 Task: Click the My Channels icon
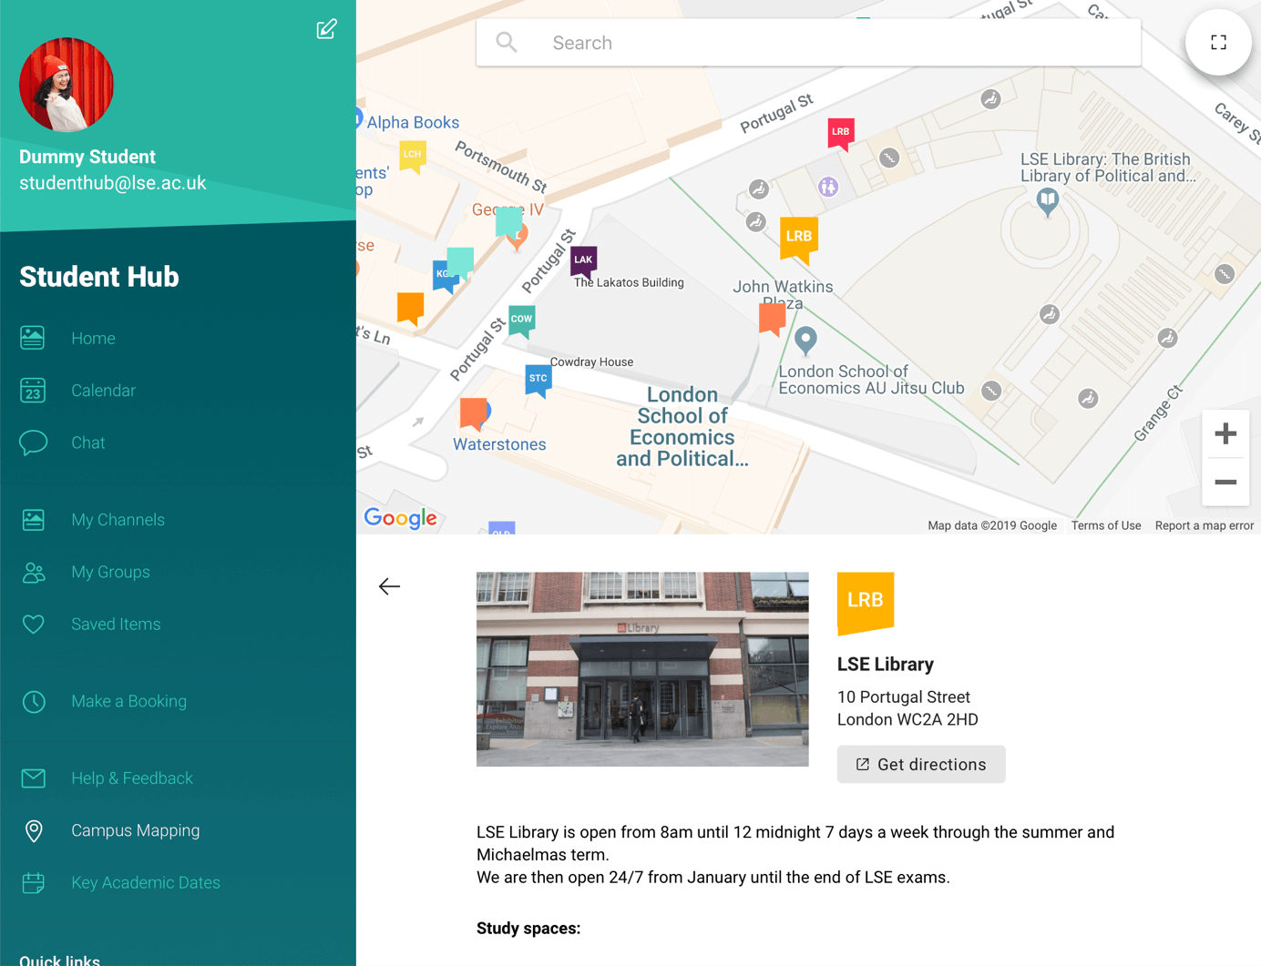pos(33,520)
